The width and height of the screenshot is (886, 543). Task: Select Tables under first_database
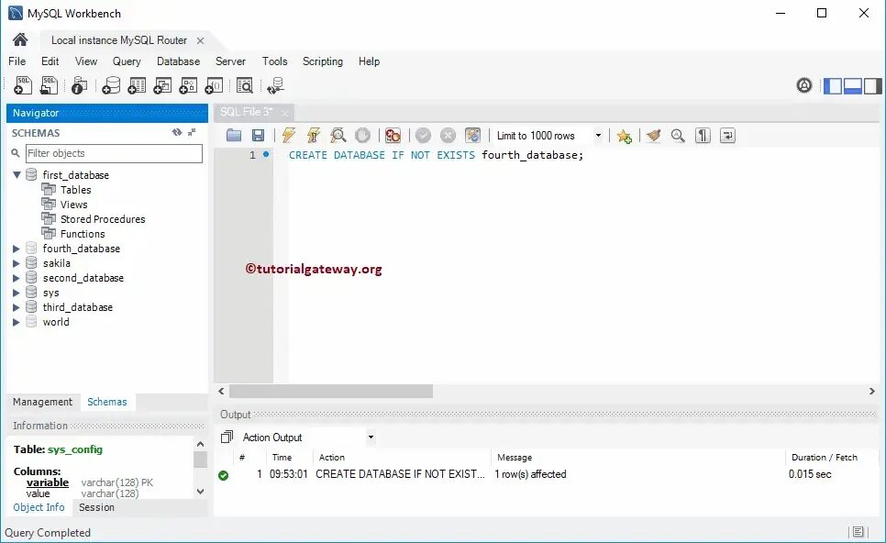point(76,190)
